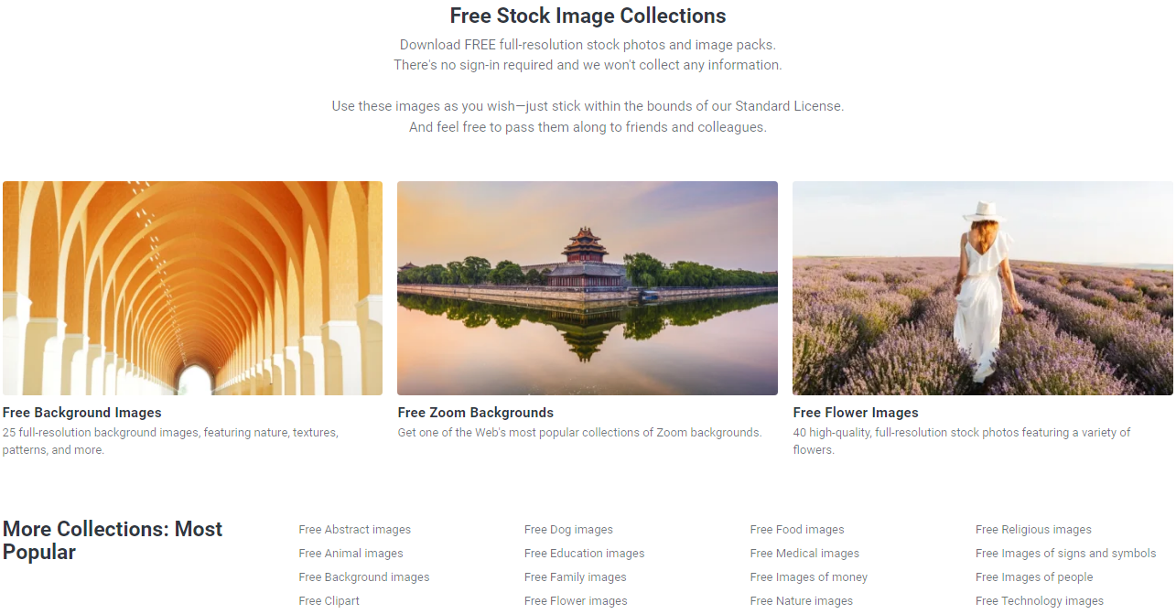Choose the Free Family images link

(576, 577)
